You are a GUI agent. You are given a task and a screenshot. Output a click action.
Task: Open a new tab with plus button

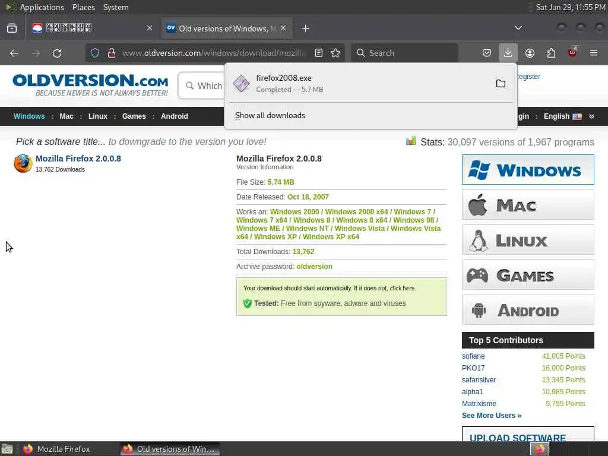[306, 28]
